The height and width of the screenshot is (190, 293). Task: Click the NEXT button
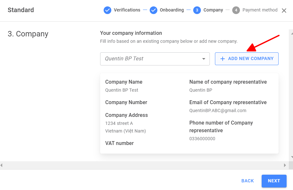pos(274,181)
